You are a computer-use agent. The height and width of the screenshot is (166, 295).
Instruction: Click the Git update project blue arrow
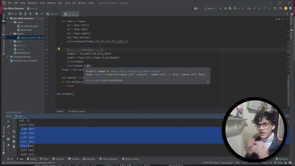(254, 8)
